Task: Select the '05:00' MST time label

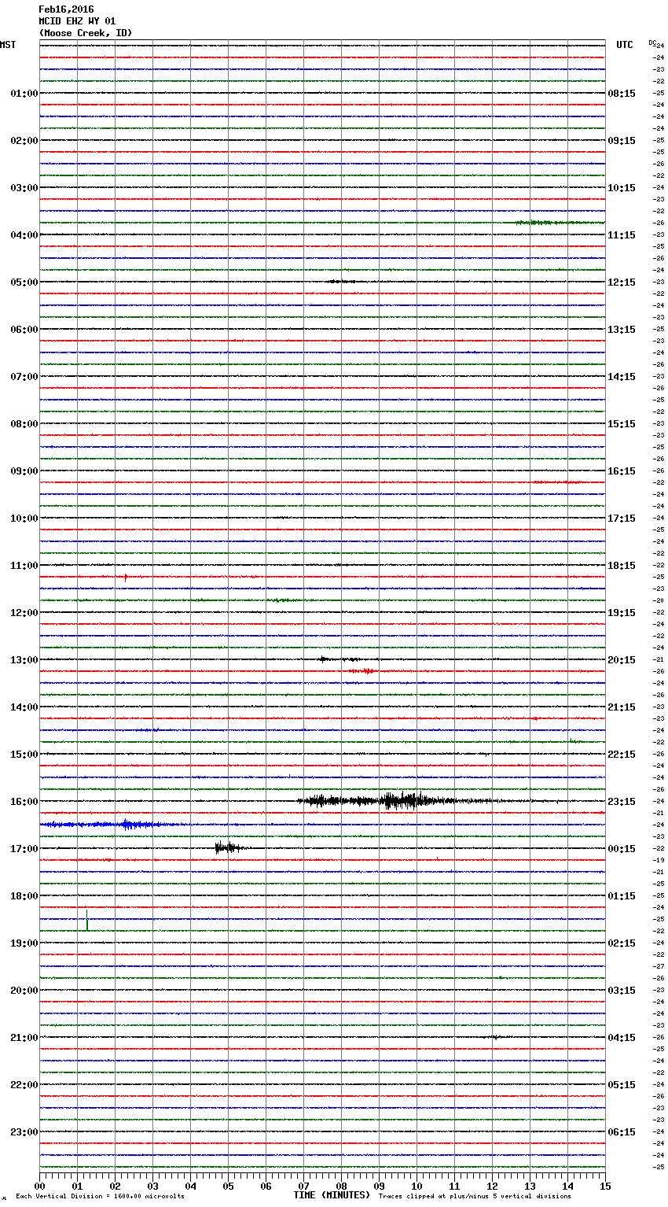Action: [24, 282]
